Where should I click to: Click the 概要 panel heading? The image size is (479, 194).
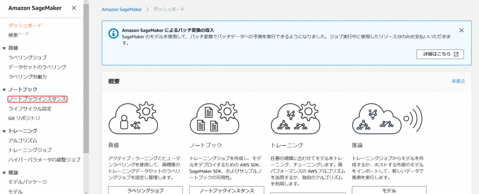[114, 81]
